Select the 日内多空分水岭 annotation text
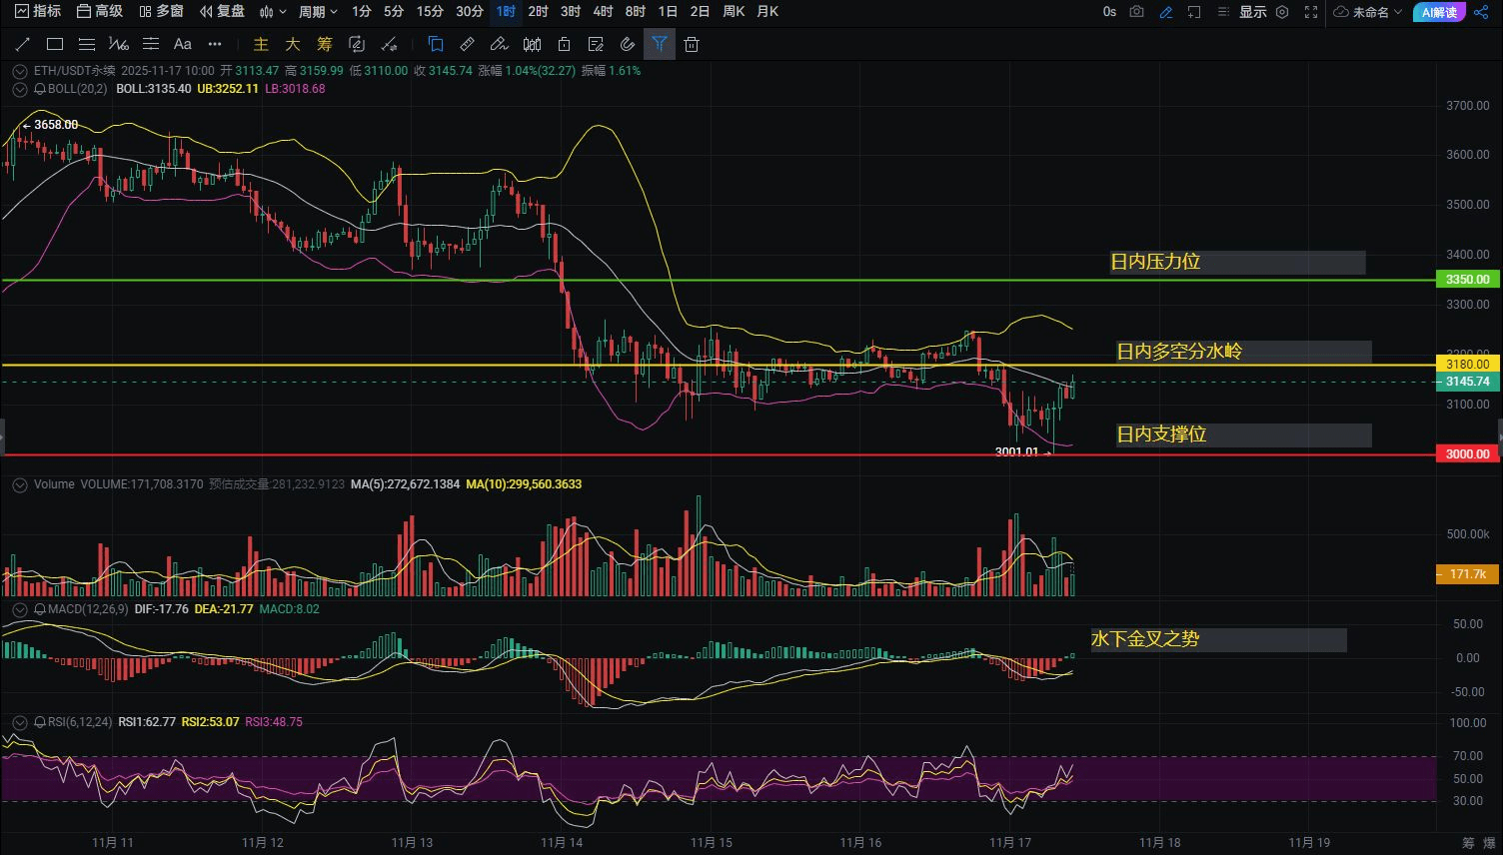The width and height of the screenshot is (1503, 855). (1179, 352)
